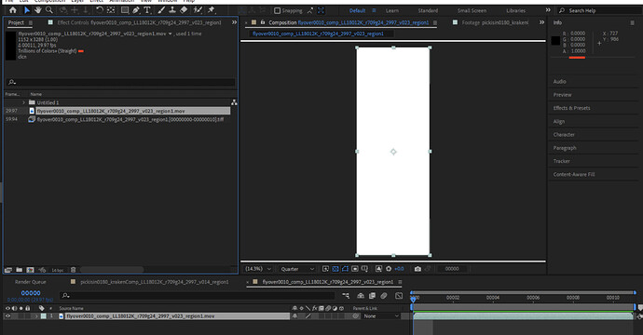The image size is (643, 335).
Task: Select the Pen tool
Action: click(136, 10)
